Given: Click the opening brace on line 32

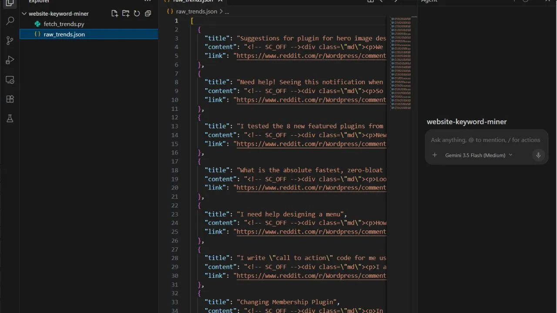Looking at the screenshot, I should click(x=199, y=293).
